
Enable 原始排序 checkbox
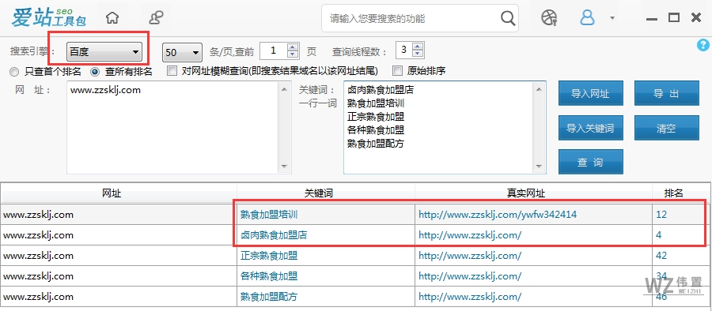(397, 71)
